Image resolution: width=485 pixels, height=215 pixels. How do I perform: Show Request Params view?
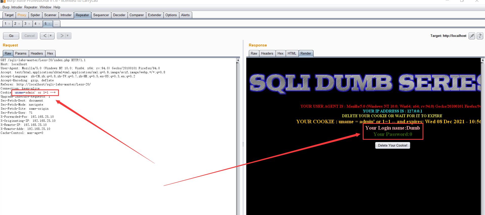tap(21, 54)
